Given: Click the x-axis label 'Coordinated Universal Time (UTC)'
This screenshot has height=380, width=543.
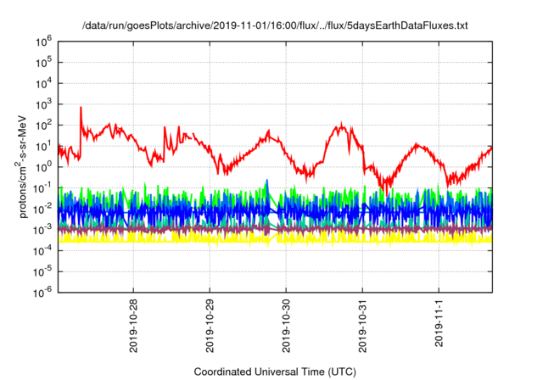Looking at the screenshot, I should click(x=275, y=372).
